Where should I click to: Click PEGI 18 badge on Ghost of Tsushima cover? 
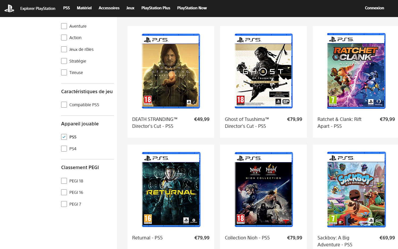click(240, 101)
